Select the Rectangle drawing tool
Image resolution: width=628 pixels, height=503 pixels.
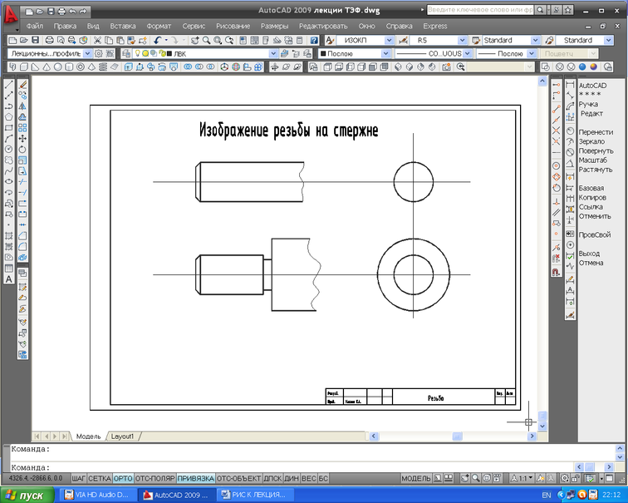click(x=9, y=127)
